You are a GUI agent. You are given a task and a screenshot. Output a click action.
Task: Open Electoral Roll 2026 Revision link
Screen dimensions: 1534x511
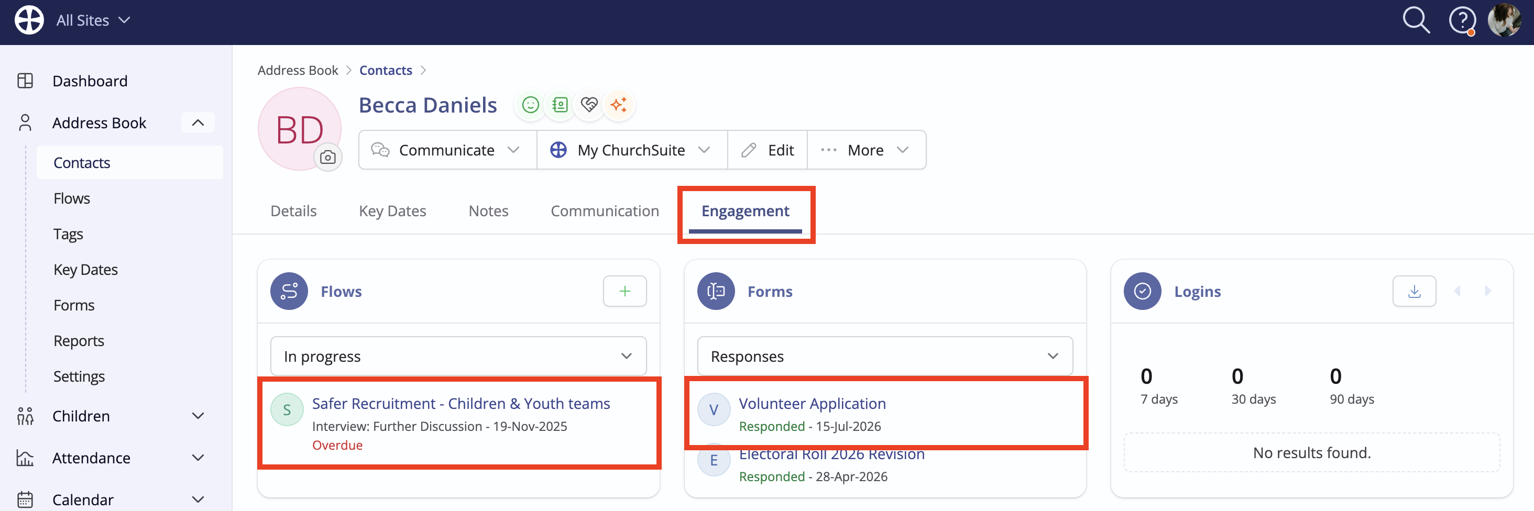tap(831, 454)
